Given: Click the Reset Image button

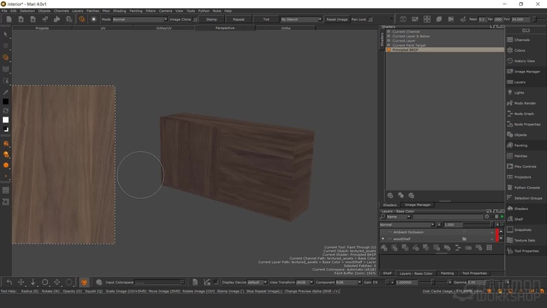Looking at the screenshot, I should (x=336, y=19).
